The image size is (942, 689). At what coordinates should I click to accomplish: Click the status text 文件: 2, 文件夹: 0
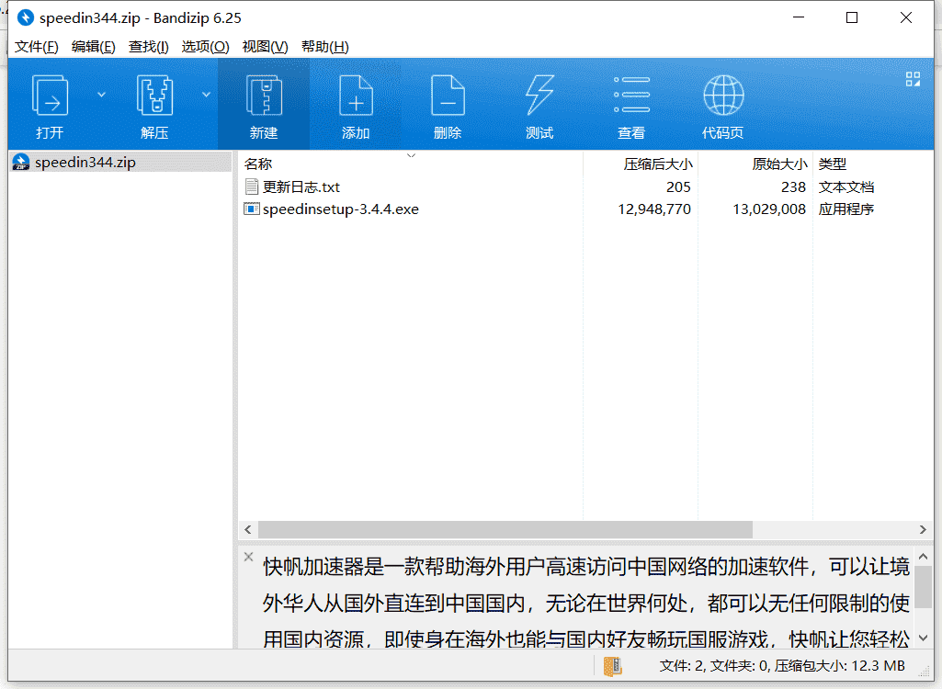click(x=715, y=666)
